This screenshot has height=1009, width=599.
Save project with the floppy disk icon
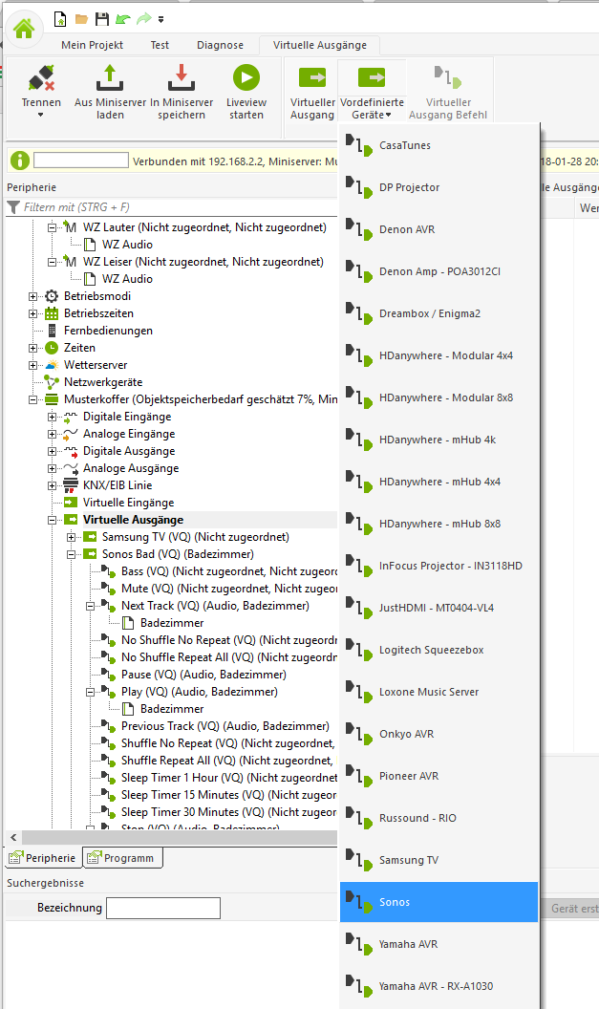[101, 19]
